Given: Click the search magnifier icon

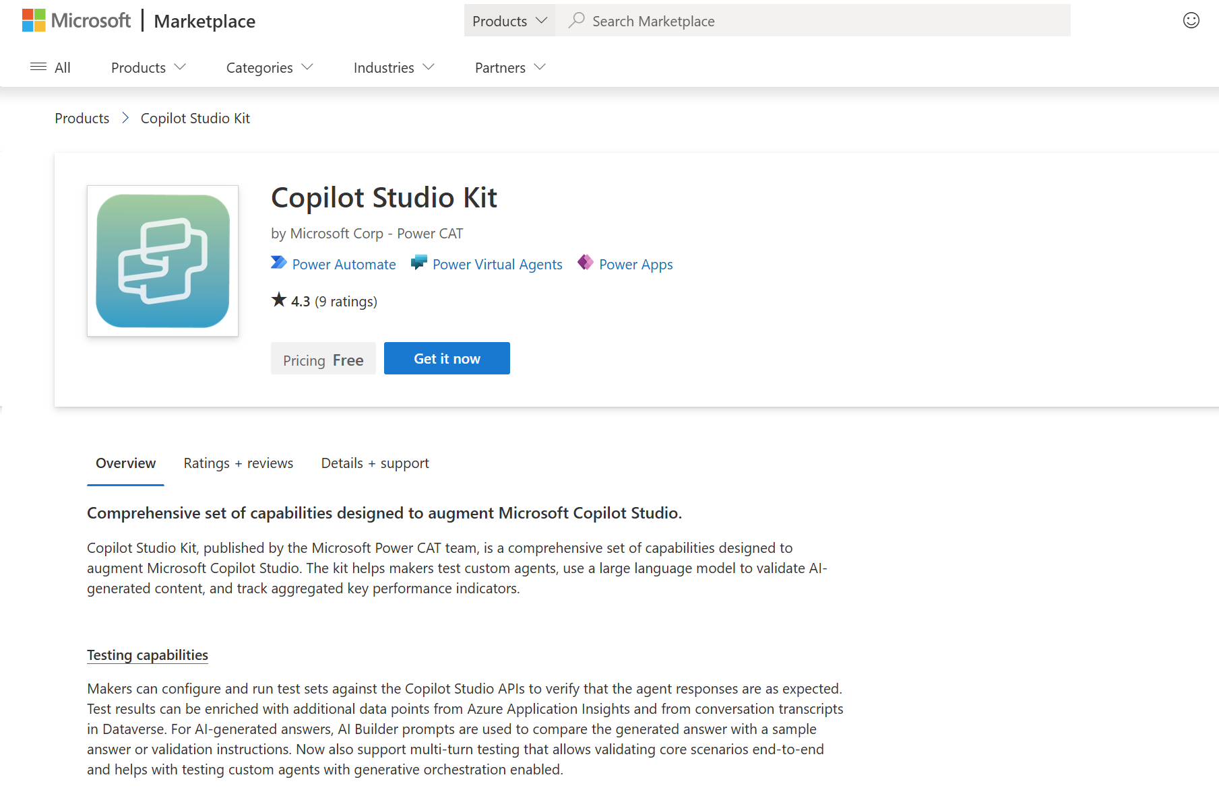Looking at the screenshot, I should [576, 21].
